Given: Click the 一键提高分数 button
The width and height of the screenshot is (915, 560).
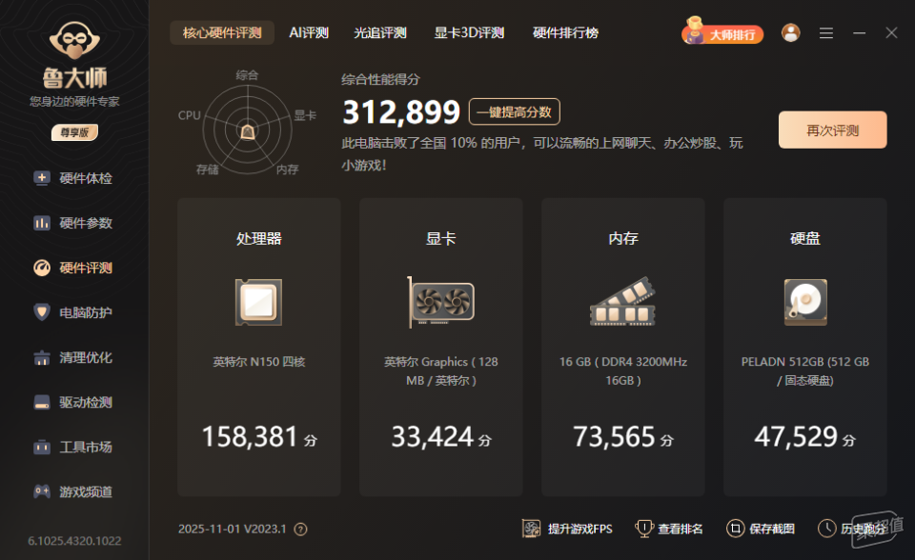Looking at the screenshot, I should pos(514,112).
